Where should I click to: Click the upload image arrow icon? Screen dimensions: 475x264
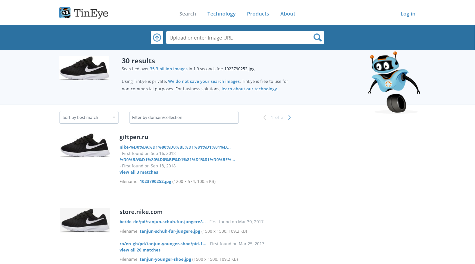[x=157, y=38]
